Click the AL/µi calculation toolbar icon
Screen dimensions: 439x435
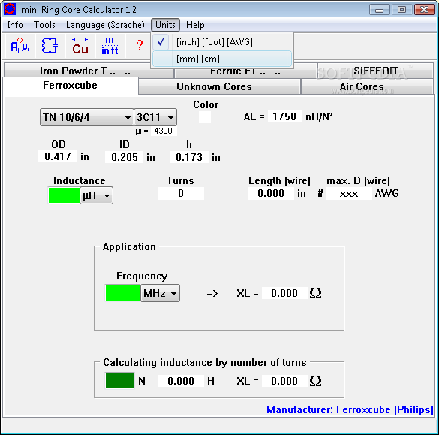coord(20,45)
